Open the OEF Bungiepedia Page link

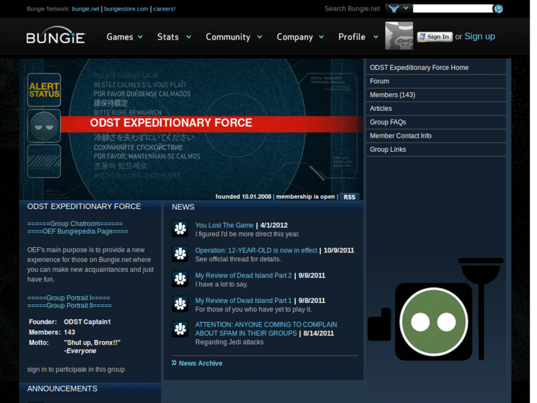coord(78,231)
